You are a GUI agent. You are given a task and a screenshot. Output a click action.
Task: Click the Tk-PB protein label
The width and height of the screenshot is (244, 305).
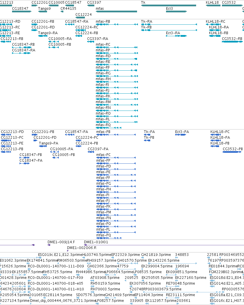pyautogui.click(x=149, y=138)
